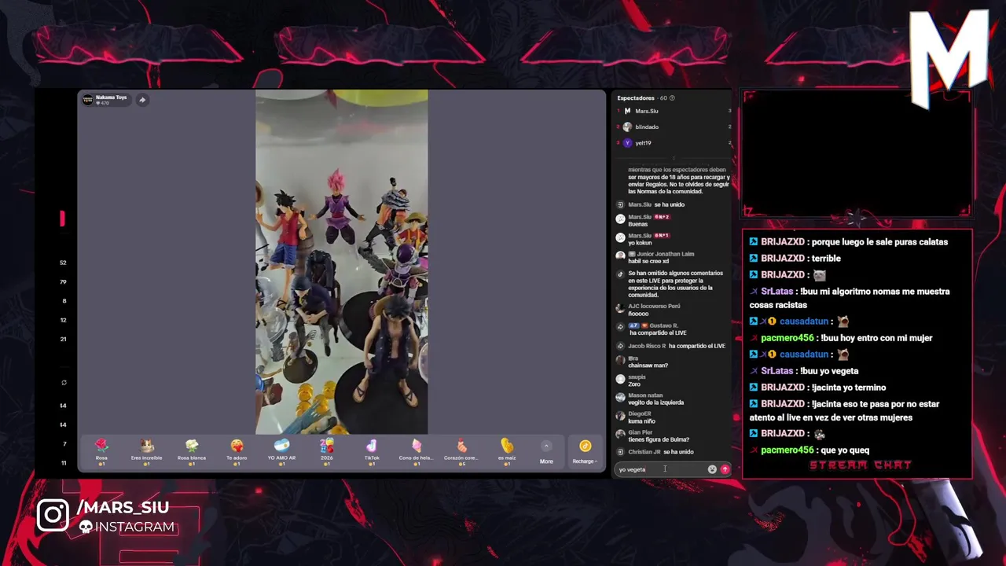This screenshot has width=1006, height=566.
Task: Click the TikTok notice icon about omitted comments
Action: 620,274
